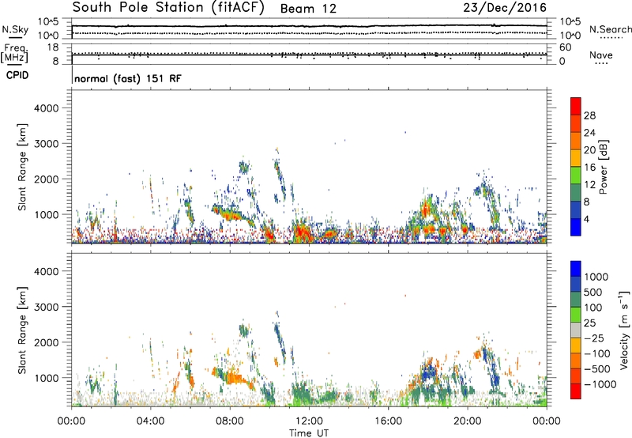Click the 'Time UT' axis label
This screenshot has height=438, width=632.
coord(309,432)
